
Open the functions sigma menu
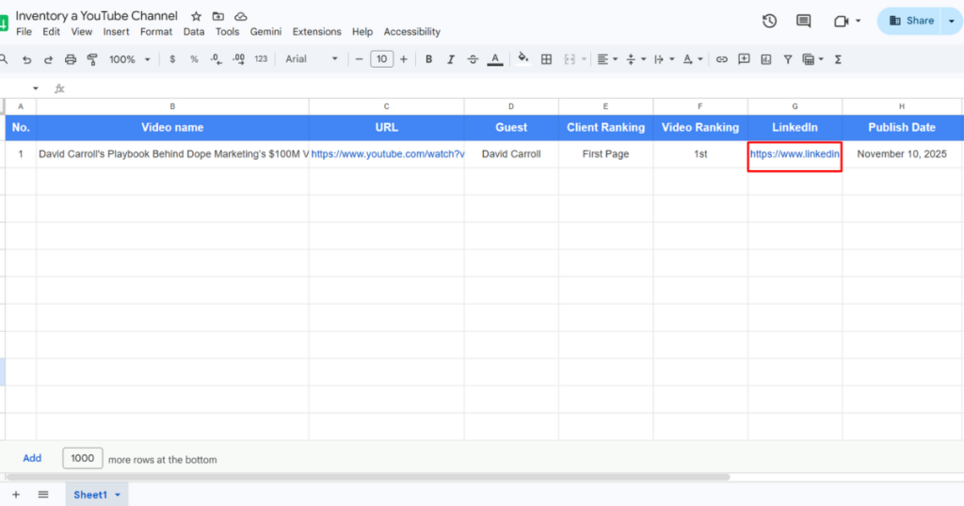[x=837, y=59]
